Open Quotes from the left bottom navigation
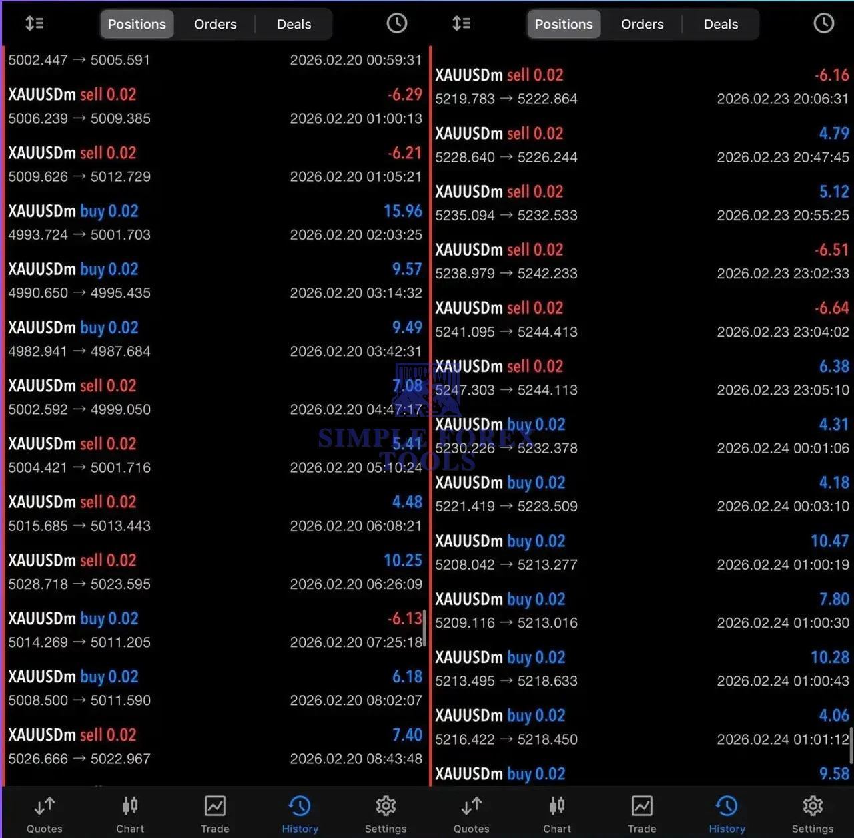854x838 pixels. point(44,811)
